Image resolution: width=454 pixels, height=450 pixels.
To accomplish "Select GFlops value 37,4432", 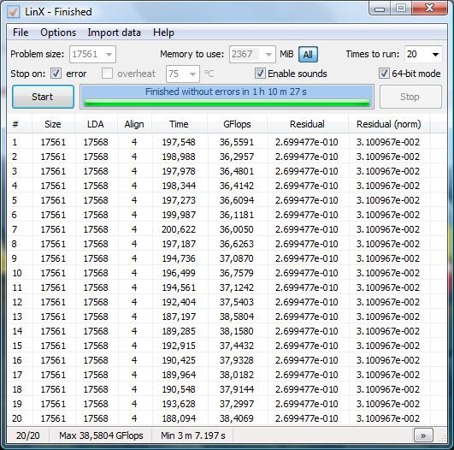I will pyautogui.click(x=237, y=346).
